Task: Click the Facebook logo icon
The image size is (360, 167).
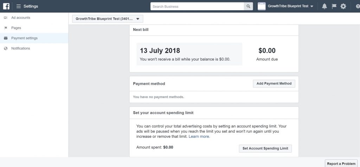Action: 6,6
